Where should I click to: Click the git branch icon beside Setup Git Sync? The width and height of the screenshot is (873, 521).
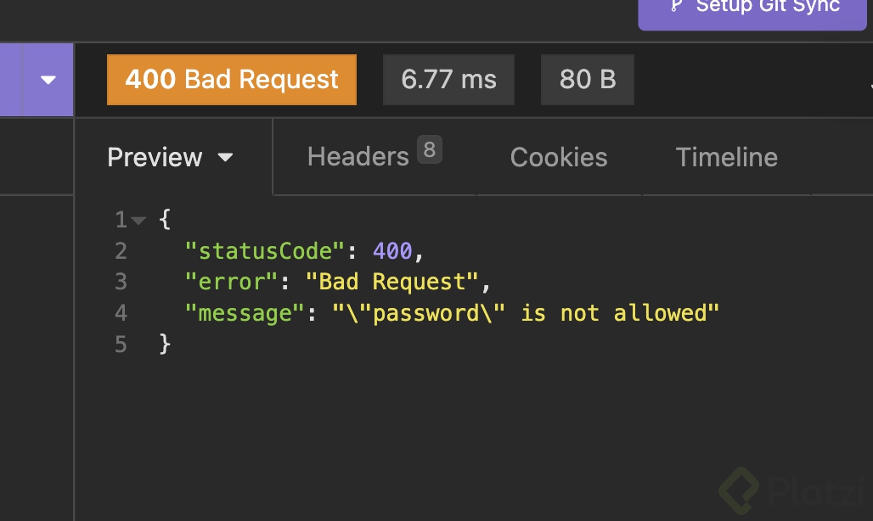point(676,6)
